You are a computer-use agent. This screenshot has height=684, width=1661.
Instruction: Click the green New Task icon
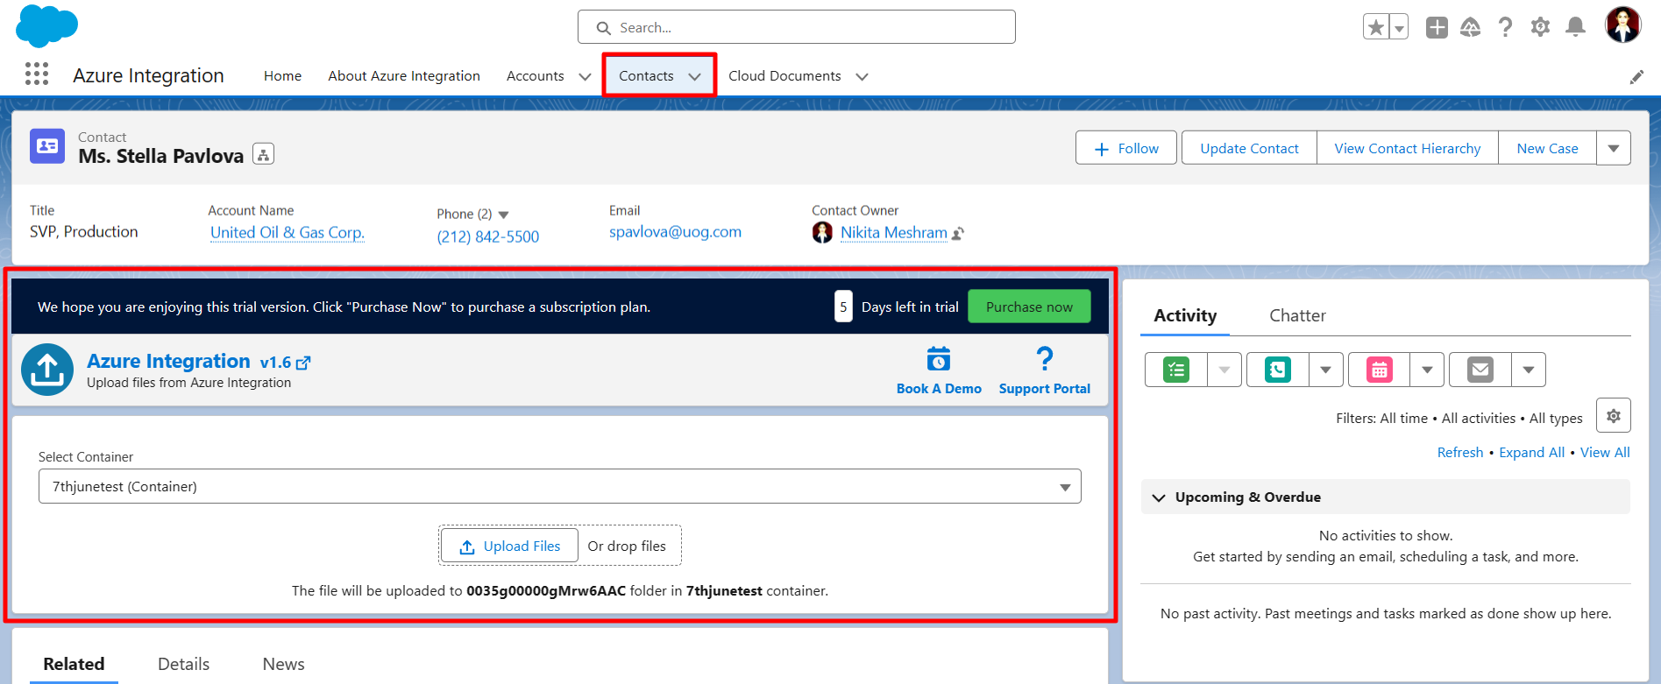click(1176, 370)
